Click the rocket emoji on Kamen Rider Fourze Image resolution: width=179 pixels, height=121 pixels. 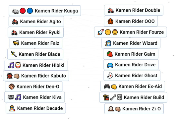100,32
